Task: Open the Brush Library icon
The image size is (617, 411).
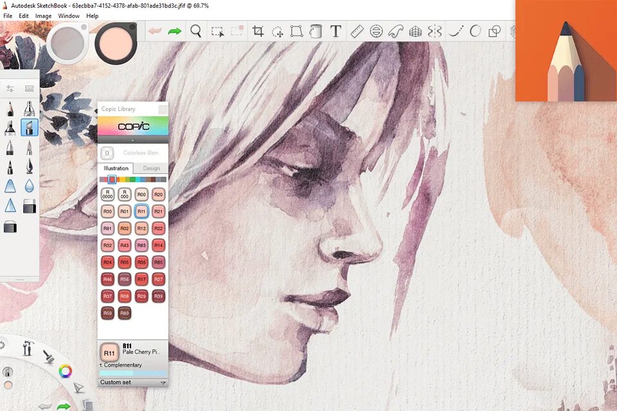Action: [29, 89]
